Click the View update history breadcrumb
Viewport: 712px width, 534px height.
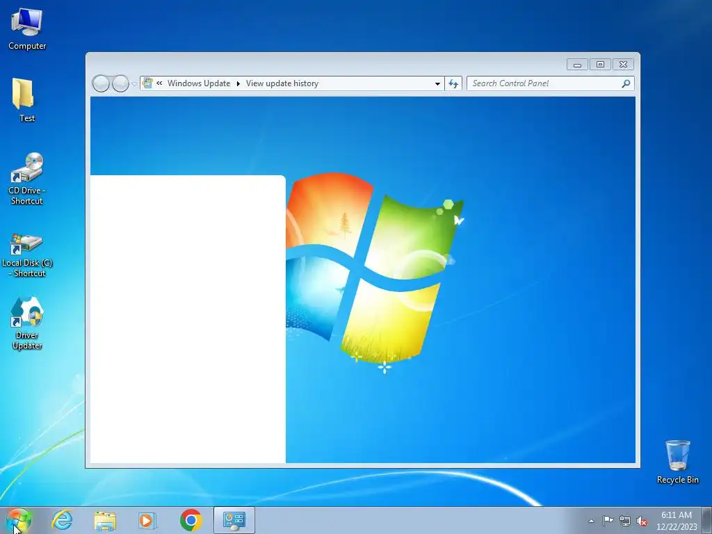pyautogui.click(x=282, y=83)
